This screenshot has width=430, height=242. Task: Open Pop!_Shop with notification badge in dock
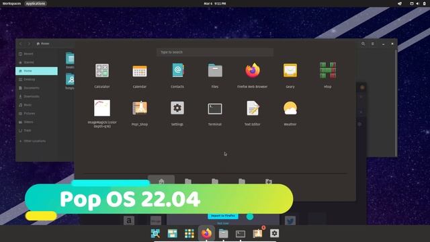click(x=258, y=233)
